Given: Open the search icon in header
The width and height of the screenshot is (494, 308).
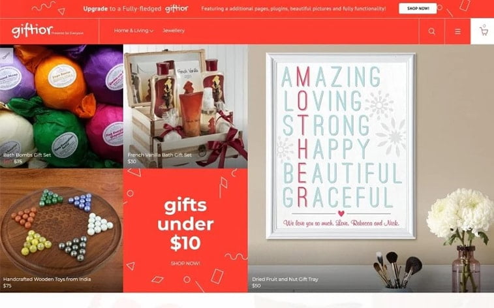Looking at the screenshot, I should click(431, 31).
